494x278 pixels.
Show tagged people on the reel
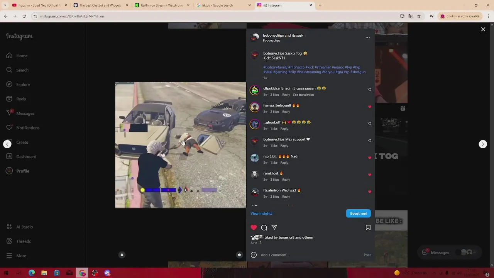pyautogui.click(x=122, y=255)
